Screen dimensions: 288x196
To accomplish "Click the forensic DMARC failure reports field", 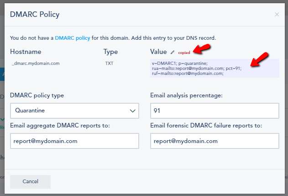I will coord(214,141).
